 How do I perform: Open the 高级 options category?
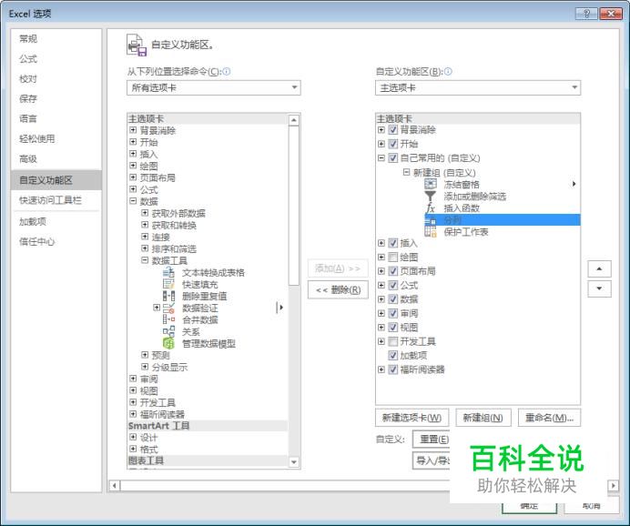pyautogui.click(x=56, y=159)
